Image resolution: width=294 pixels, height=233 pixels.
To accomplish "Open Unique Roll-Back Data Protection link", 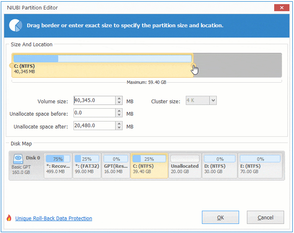I will click(54, 219).
